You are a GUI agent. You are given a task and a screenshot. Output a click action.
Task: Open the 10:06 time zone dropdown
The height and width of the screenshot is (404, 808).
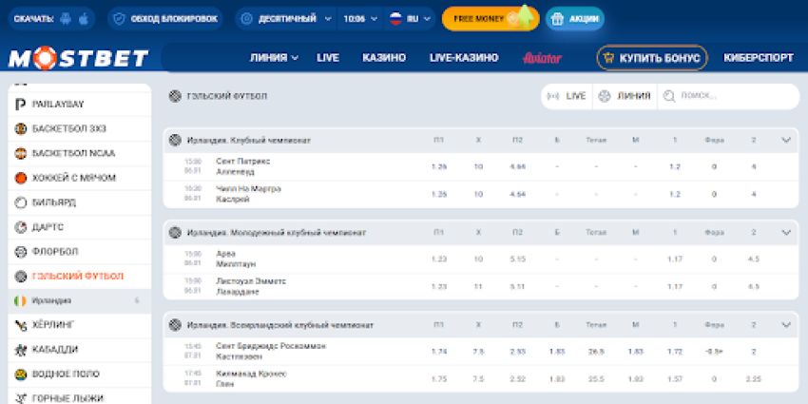click(x=360, y=19)
